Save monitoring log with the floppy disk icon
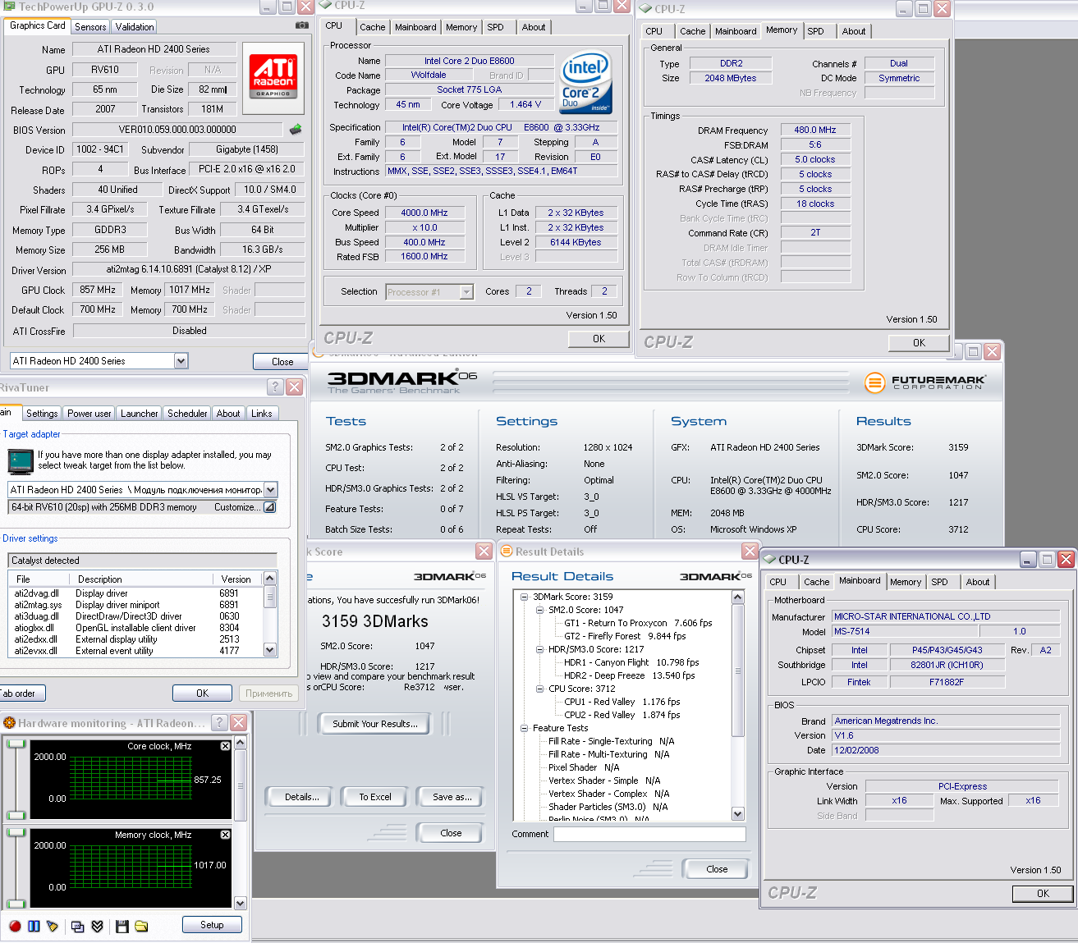 point(122,926)
